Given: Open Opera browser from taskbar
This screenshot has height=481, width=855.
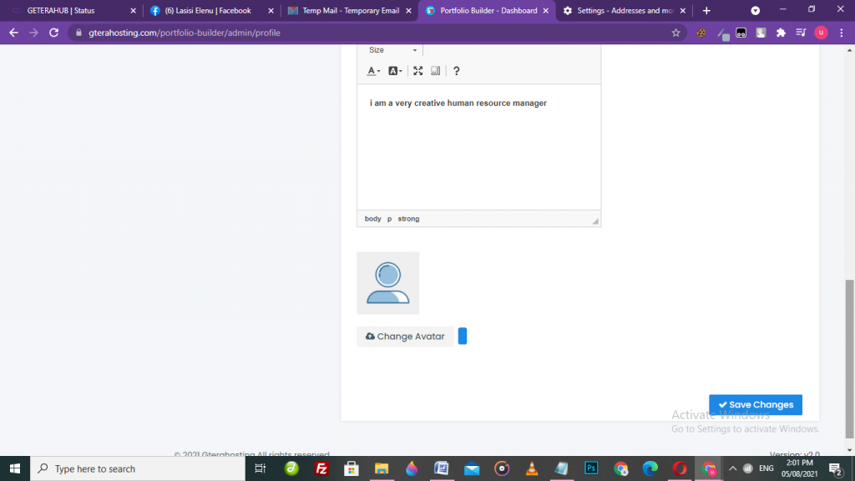Looking at the screenshot, I should pyautogui.click(x=680, y=468).
